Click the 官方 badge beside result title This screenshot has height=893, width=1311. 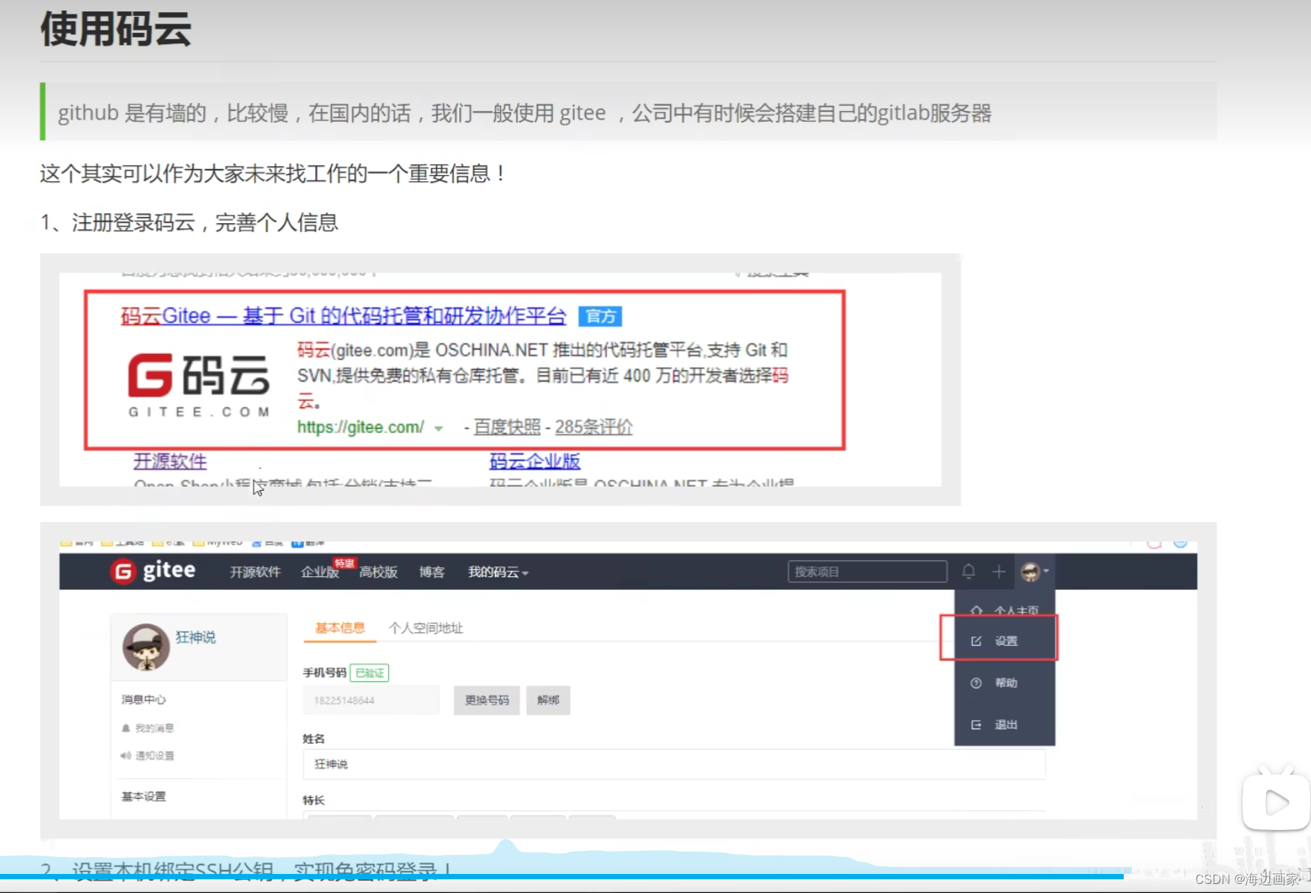600,316
